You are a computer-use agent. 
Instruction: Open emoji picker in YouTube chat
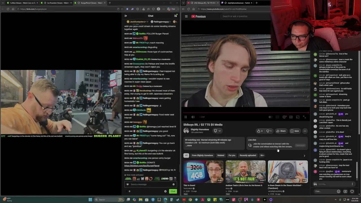(338, 191)
